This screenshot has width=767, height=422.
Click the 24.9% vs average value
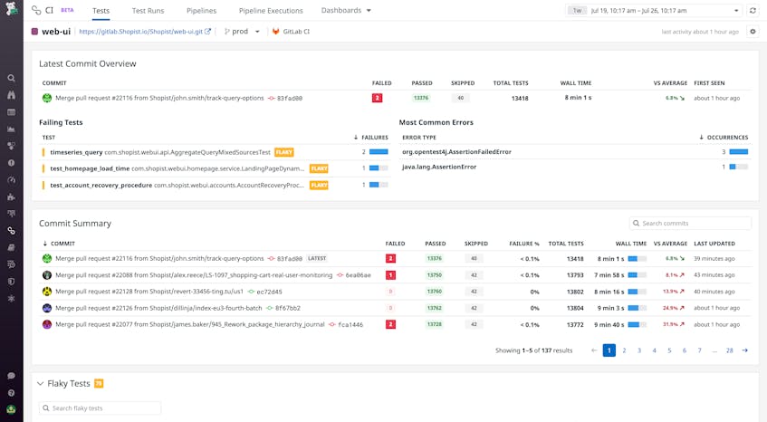coord(670,308)
